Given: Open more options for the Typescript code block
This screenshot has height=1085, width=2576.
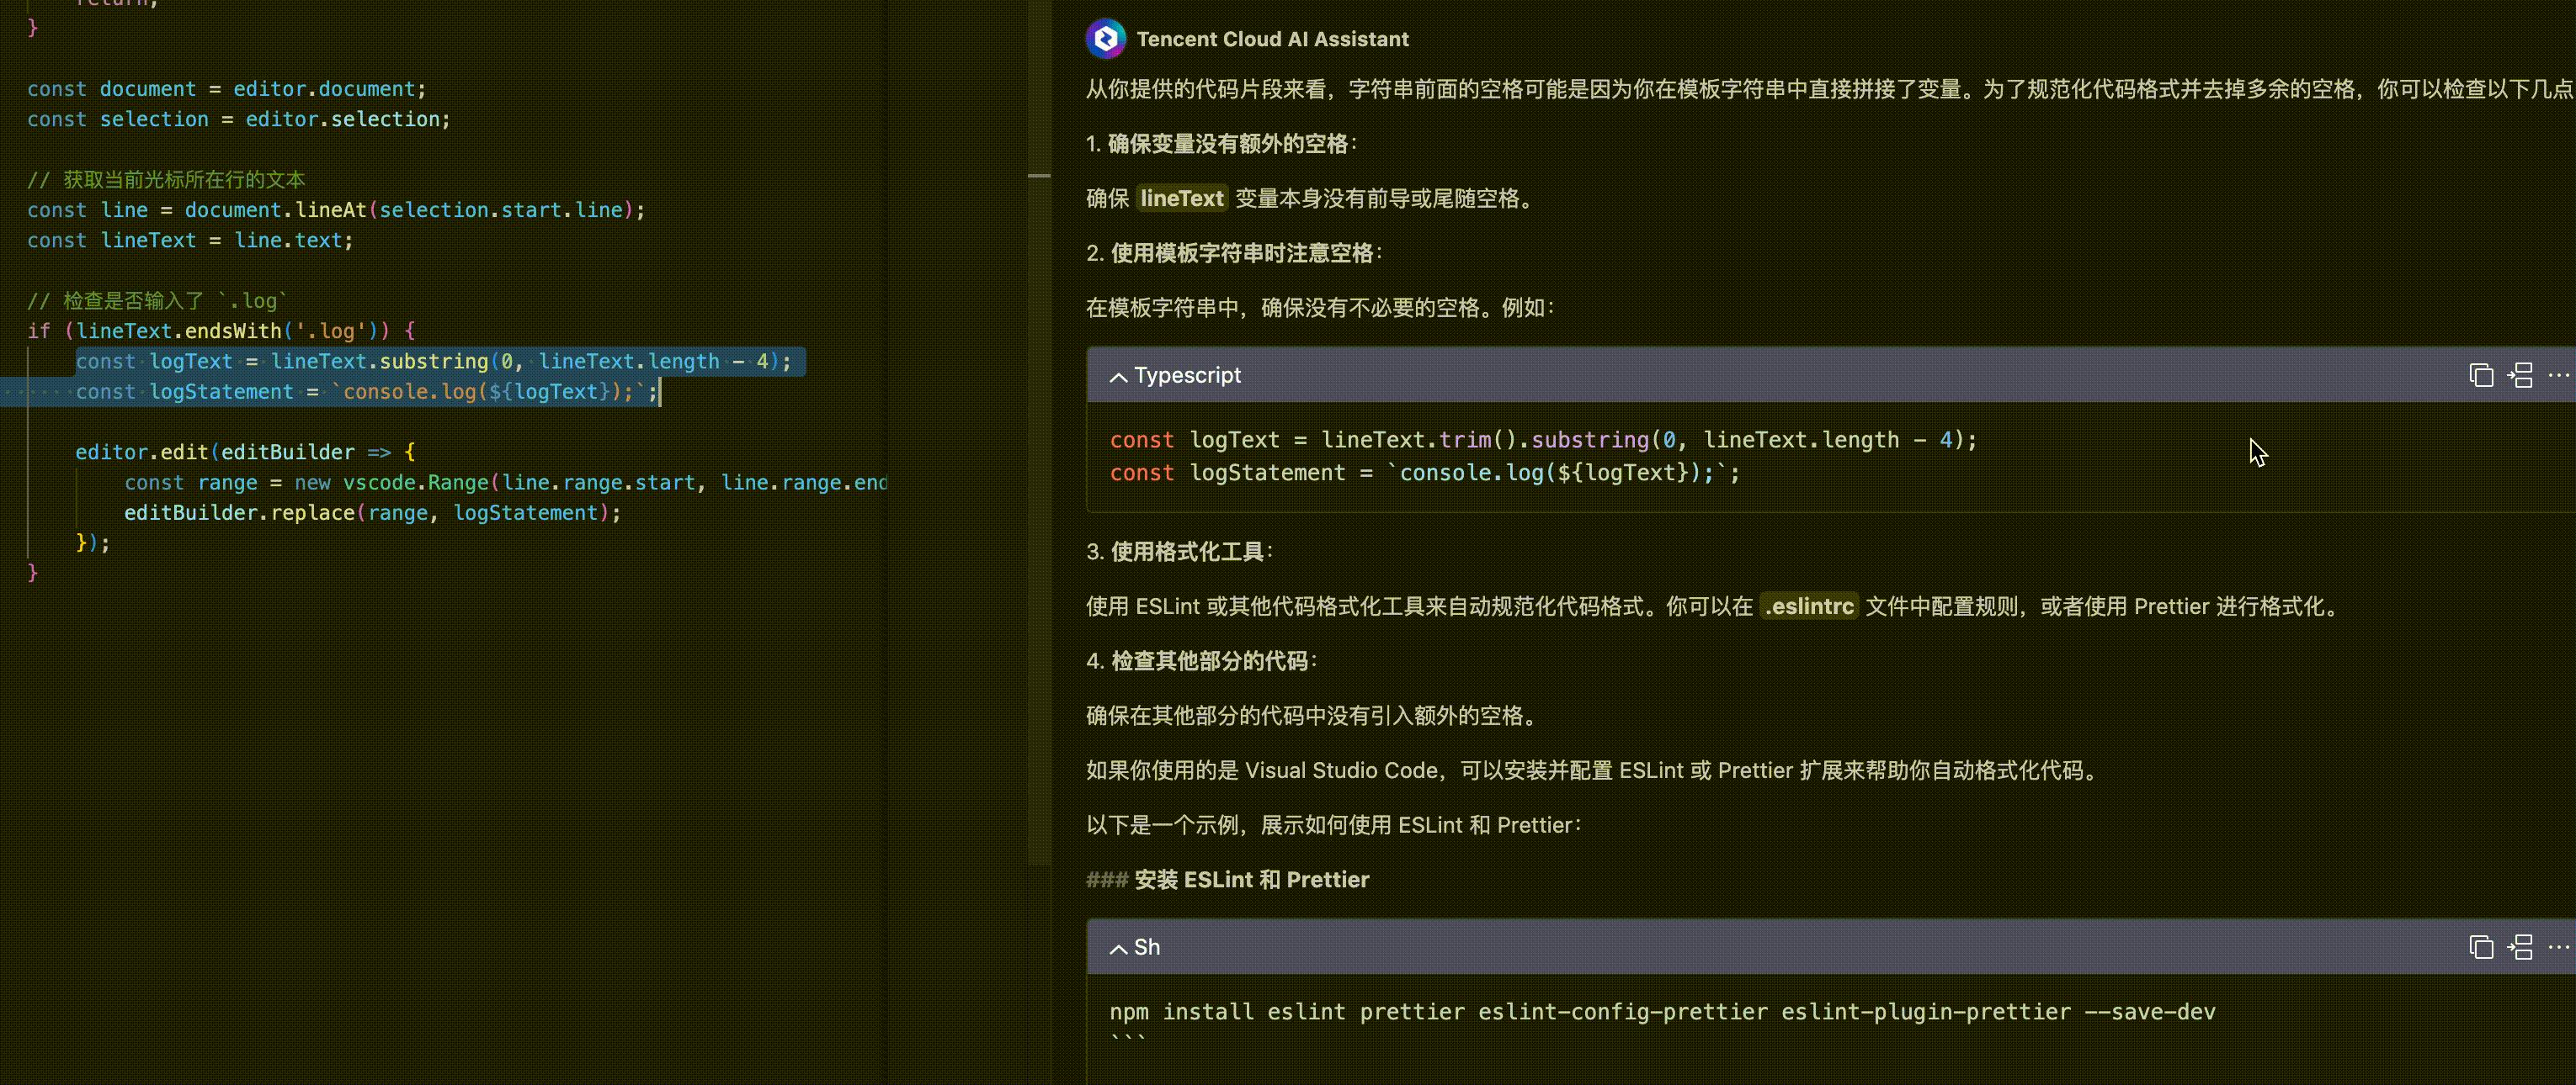Looking at the screenshot, I should click(2558, 376).
